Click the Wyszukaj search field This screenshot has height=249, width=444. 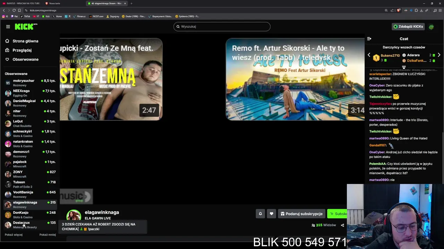coord(222,27)
